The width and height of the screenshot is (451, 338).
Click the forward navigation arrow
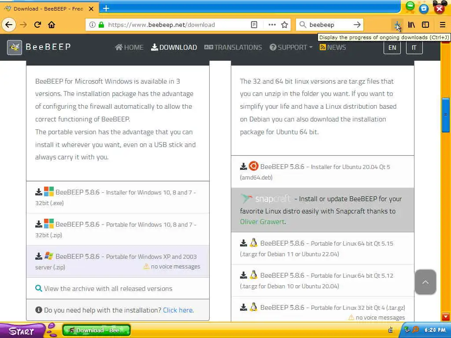pyautogui.click(x=23, y=25)
